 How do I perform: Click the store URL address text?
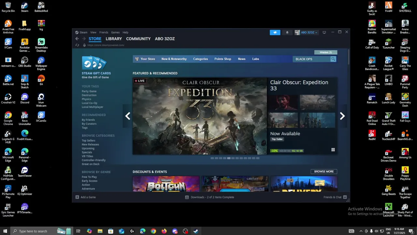click(106, 45)
